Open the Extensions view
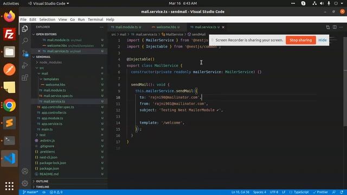Image resolution: width=347 pixels, height=195 pixels. (25, 77)
